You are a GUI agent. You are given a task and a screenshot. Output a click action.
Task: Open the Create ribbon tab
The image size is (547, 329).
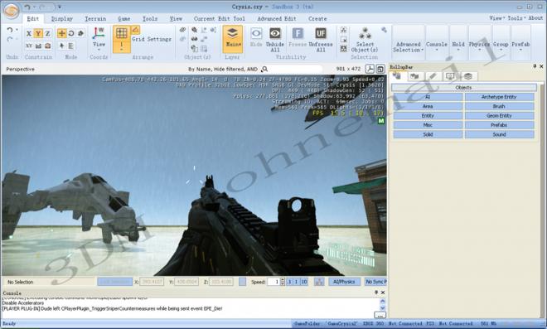[x=317, y=19]
